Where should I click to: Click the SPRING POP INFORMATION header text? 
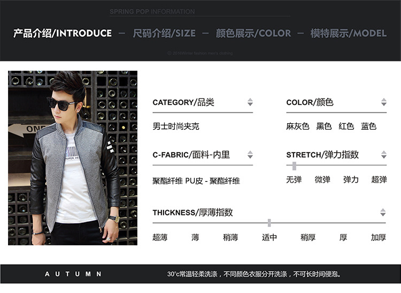coord(152,12)
